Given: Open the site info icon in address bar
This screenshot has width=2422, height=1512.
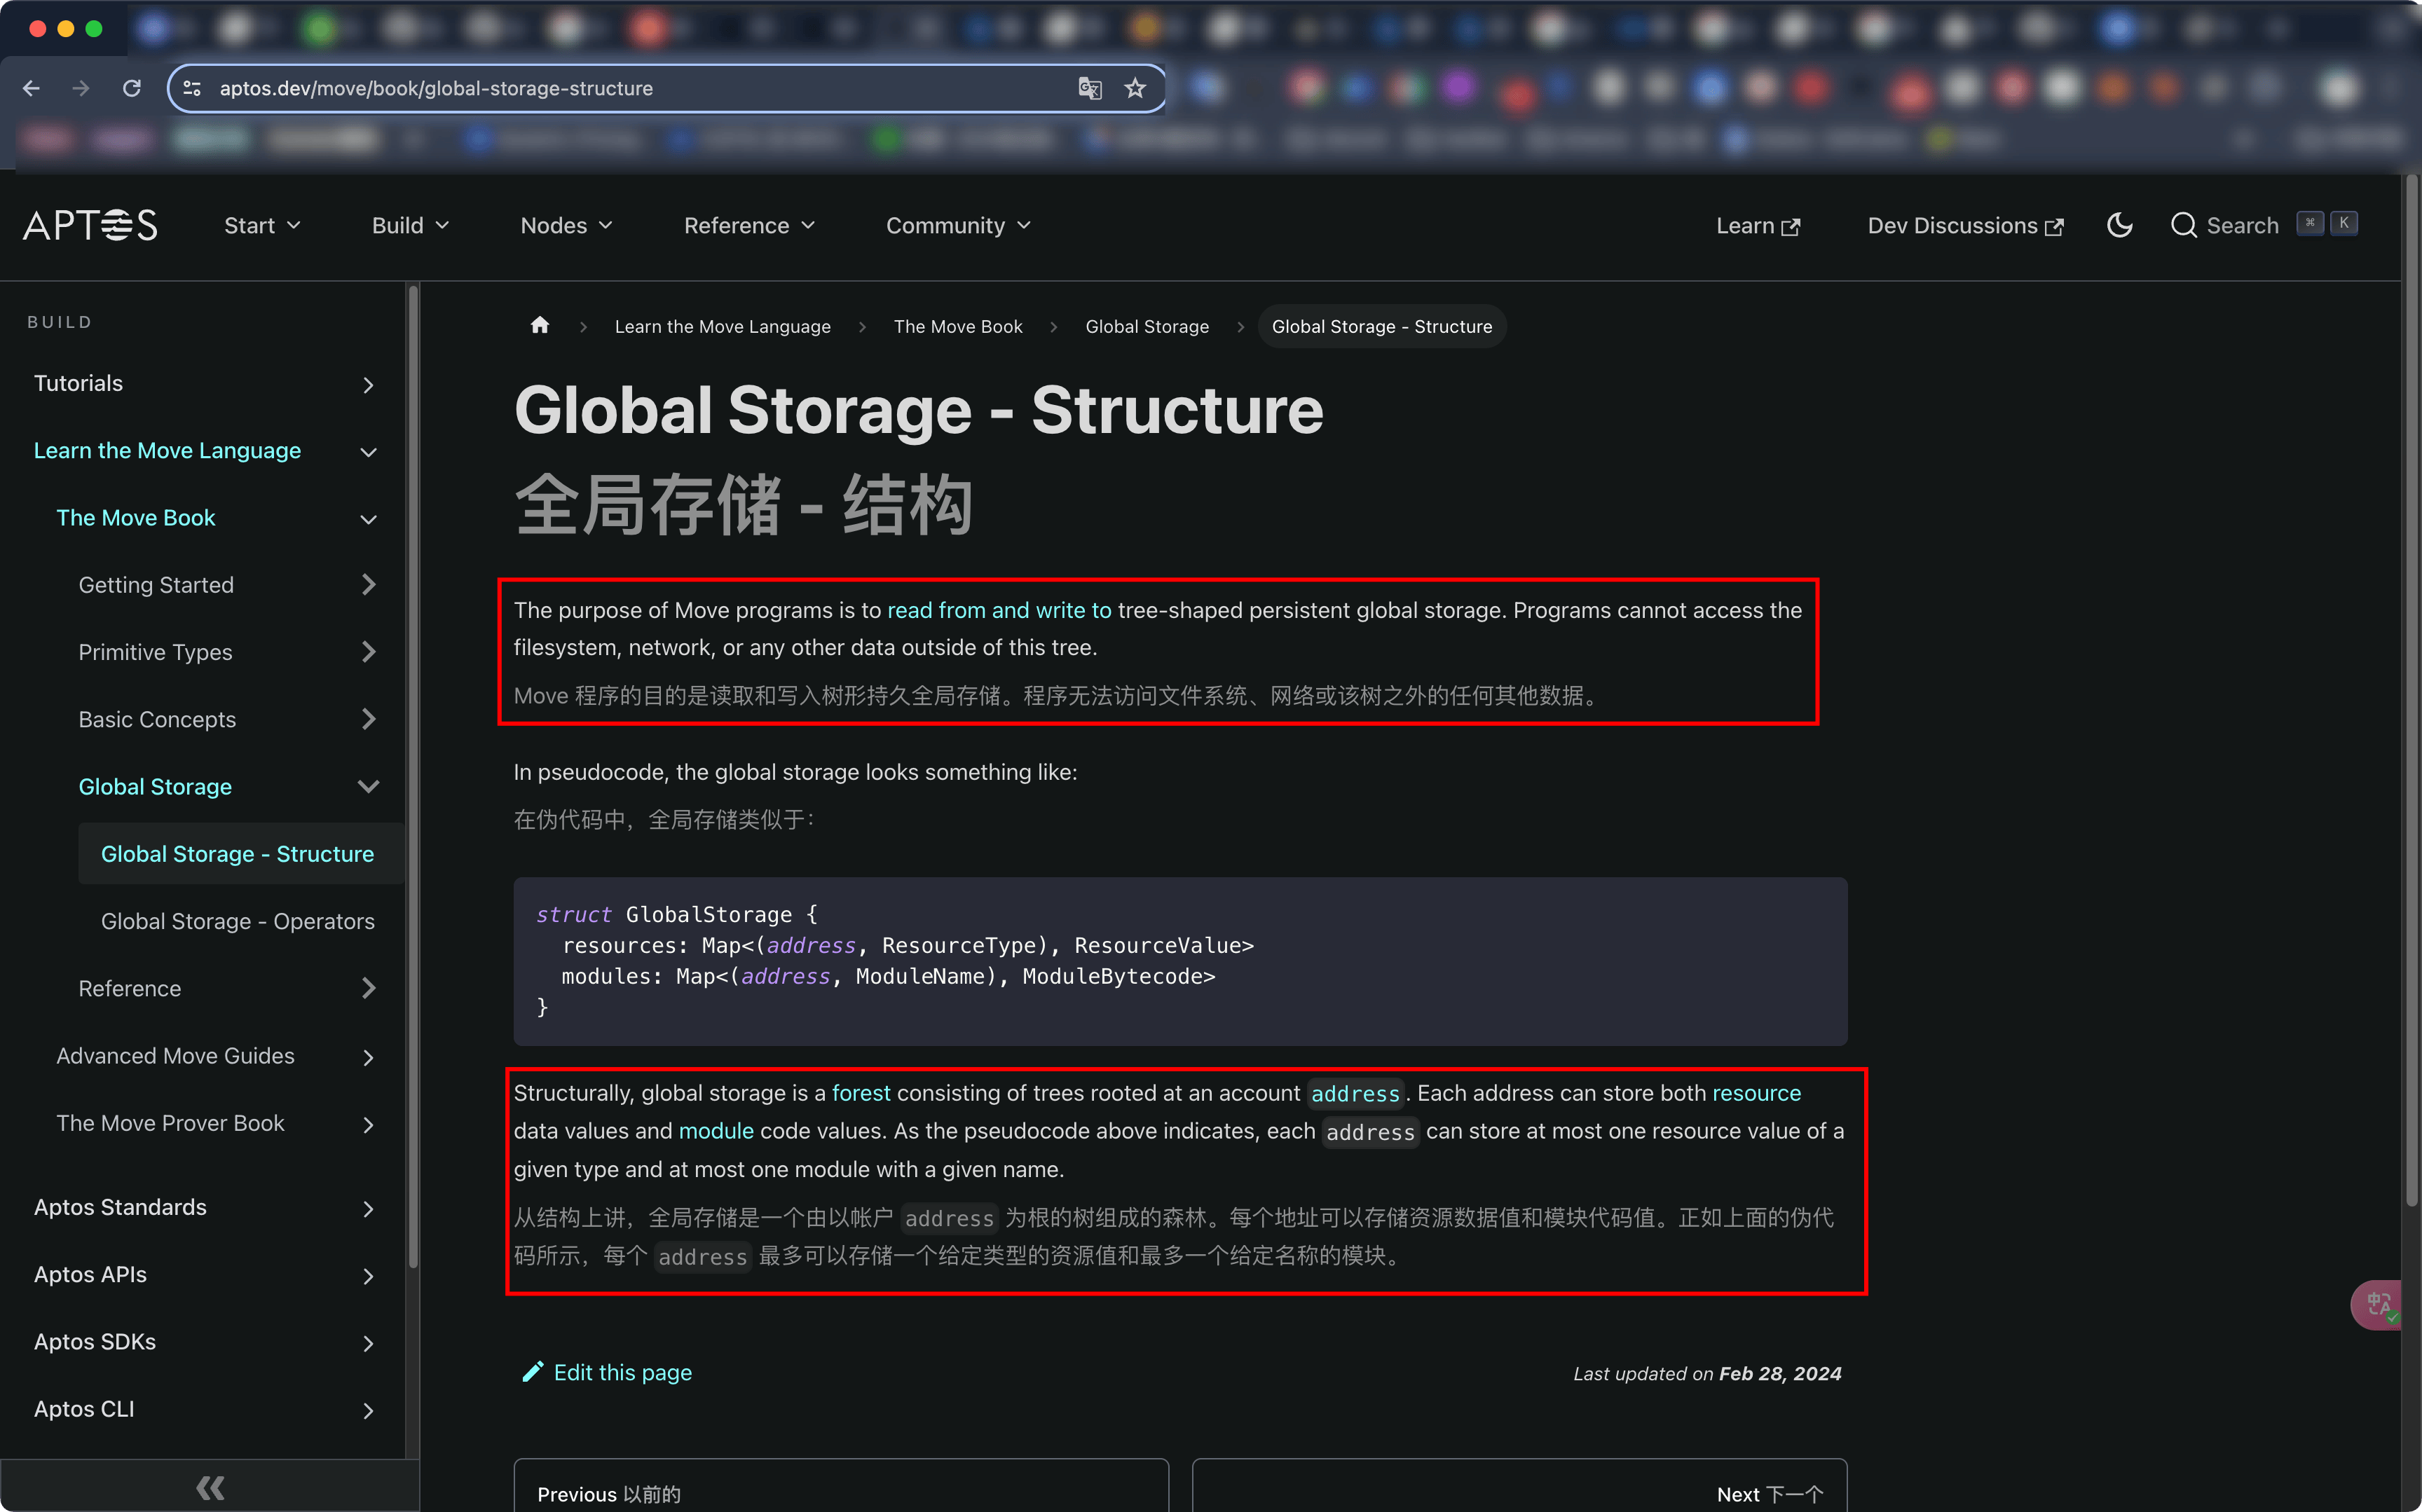Looking at the screenshot, I should click(193, 88).
